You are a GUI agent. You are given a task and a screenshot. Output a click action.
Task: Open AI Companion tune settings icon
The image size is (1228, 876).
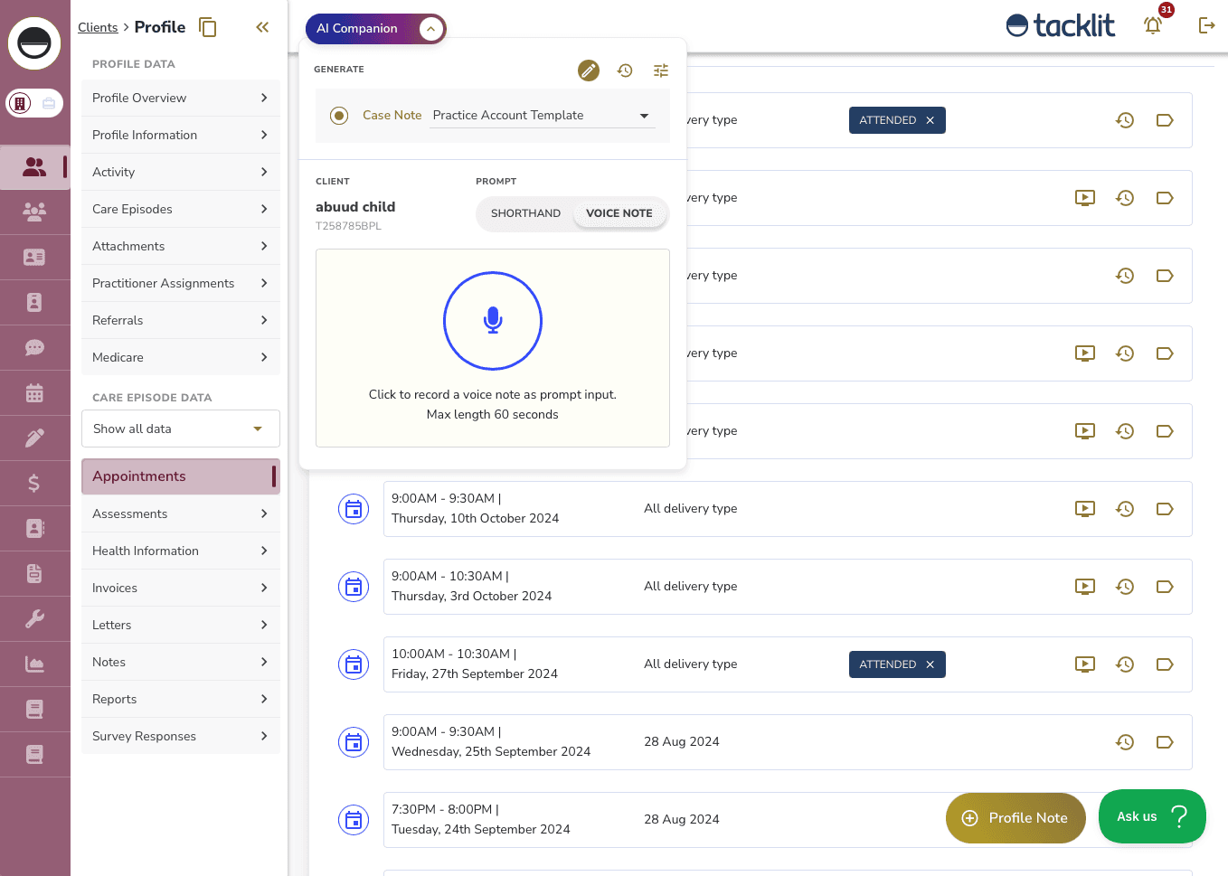coord(661,71)
